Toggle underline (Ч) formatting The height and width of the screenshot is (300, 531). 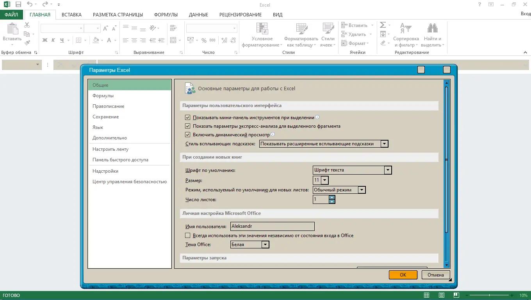pyautogui.click(x=62, y=40)
